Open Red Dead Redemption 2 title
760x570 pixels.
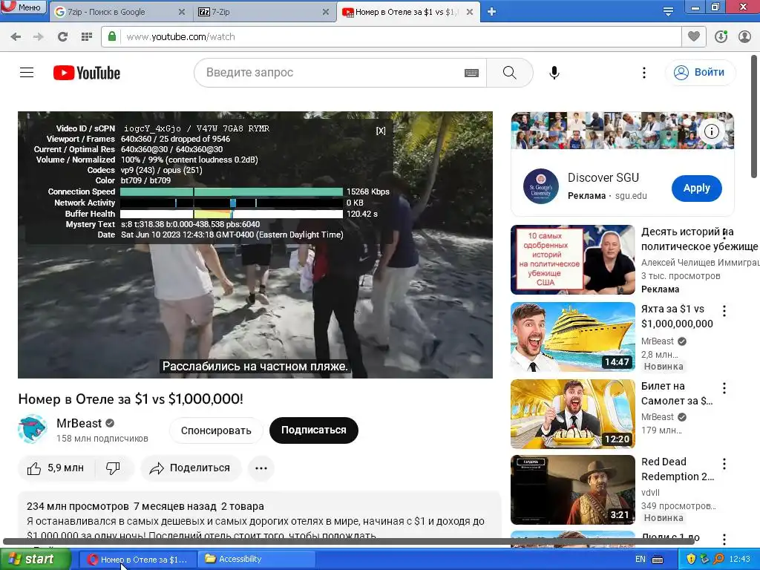point(678,469)
